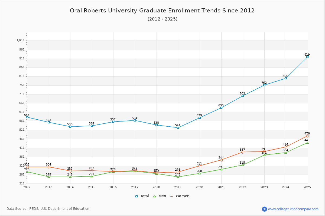Click the CTC logo icon
The image size is (325, 216).
pyautogui.click(x=264, y=209)
